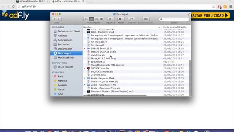Close the Minecraft Launcher tab
Image resolution: width=234 pixels, height=132 pixels.
(x=48, y=1)
